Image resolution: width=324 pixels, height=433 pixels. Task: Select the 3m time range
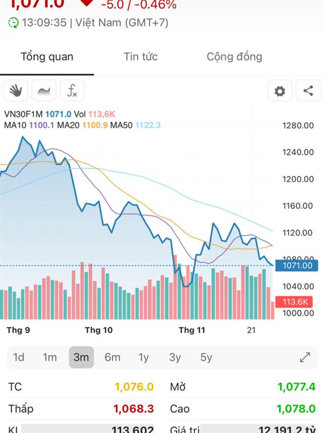pos(81,357)
